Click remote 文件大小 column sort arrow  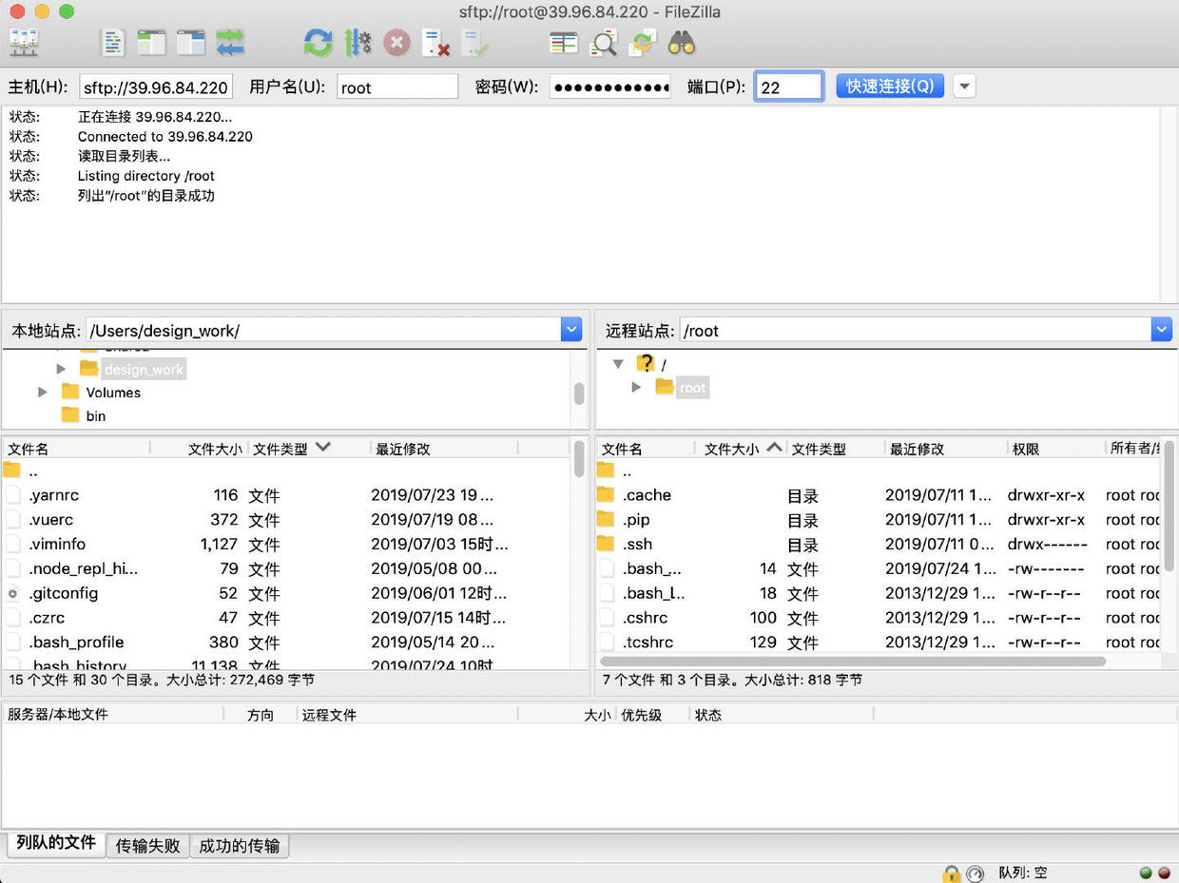coord(775,447)
